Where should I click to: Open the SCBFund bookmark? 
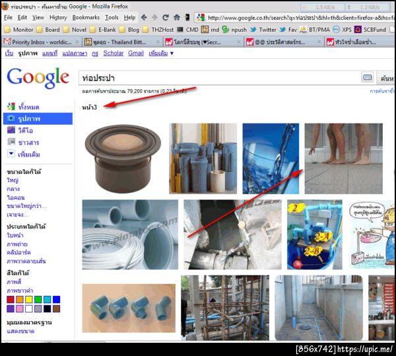(x=370, y=30)
